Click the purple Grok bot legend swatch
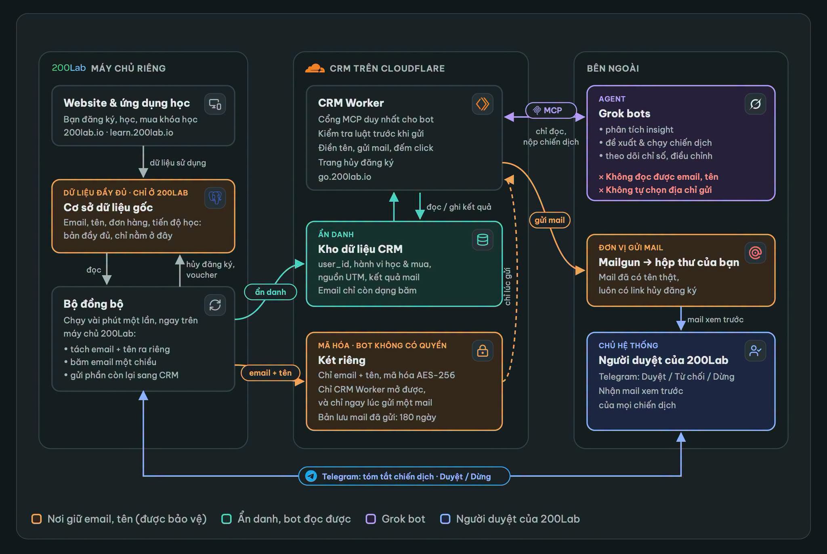The image size is (827, 554). coord(371,519)
